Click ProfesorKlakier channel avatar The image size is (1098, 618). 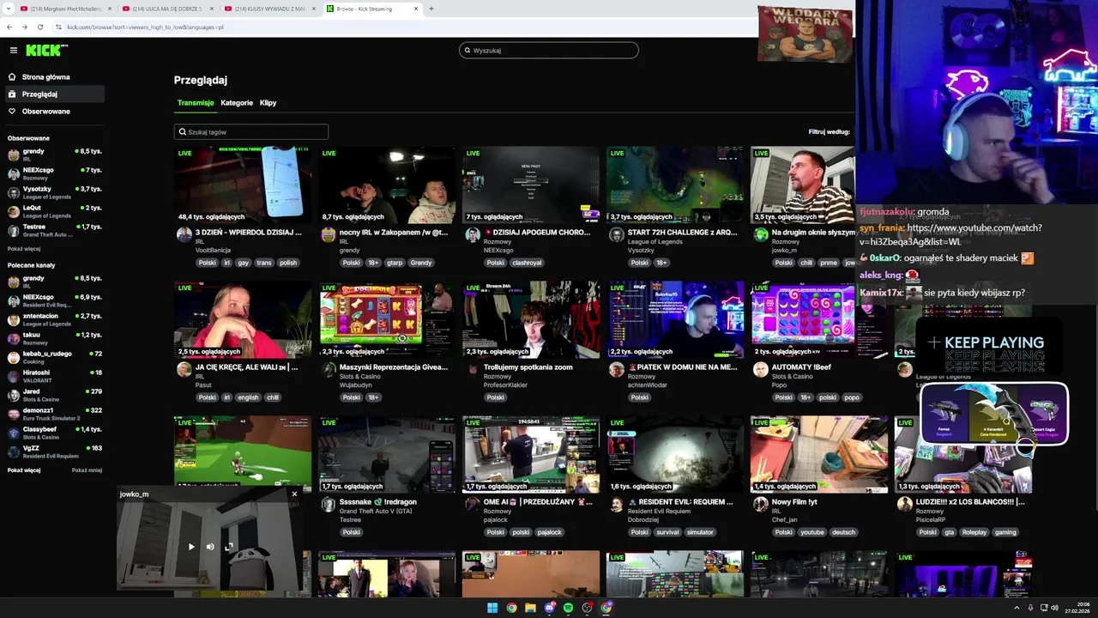tap(472, 369)
